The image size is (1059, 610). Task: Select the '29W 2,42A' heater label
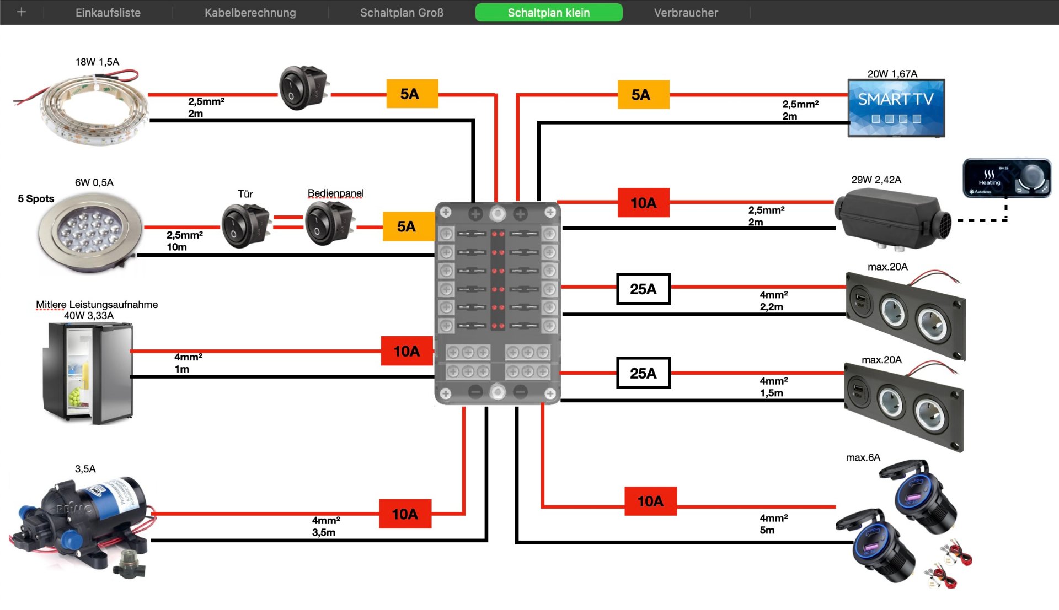click(876, 180)
